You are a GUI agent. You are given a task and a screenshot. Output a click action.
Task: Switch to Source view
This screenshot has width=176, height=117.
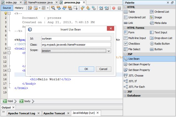coord(7,8)
